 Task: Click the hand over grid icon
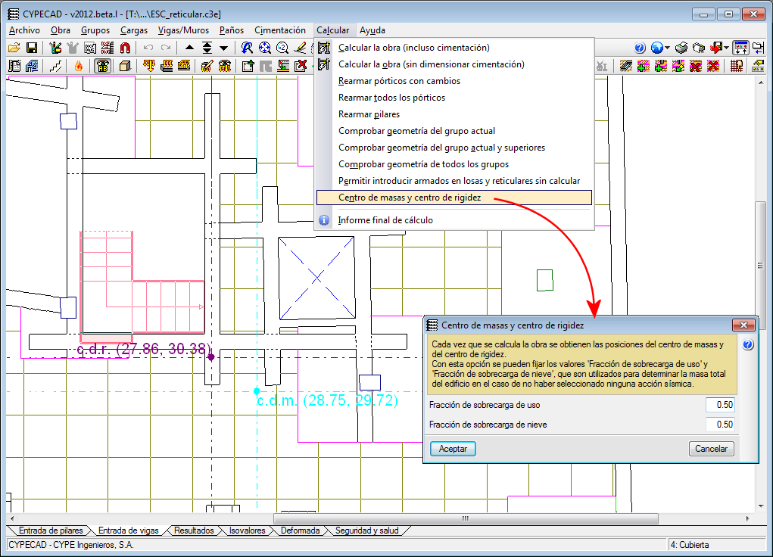coord(737,66)
